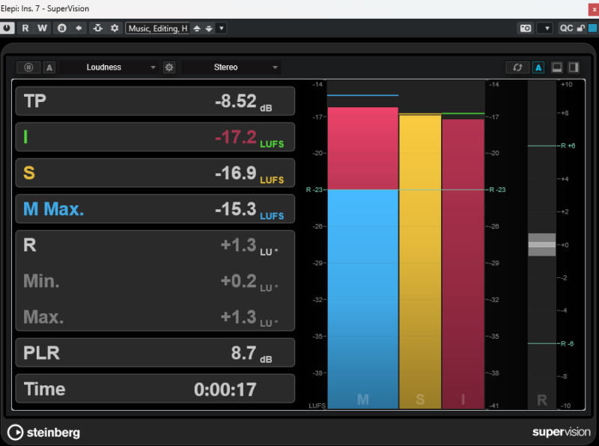Split the module view vertically

(574, 67)
